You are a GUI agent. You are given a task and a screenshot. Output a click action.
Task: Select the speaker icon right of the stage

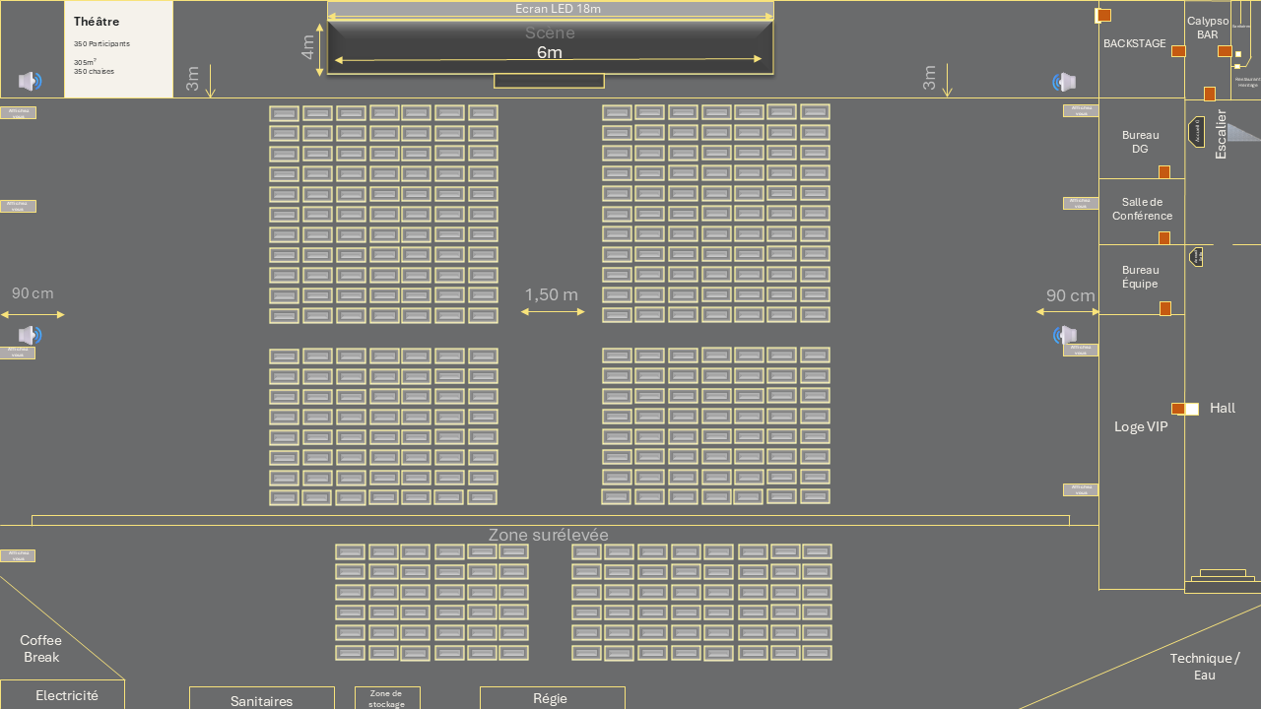click(1064, 82)
